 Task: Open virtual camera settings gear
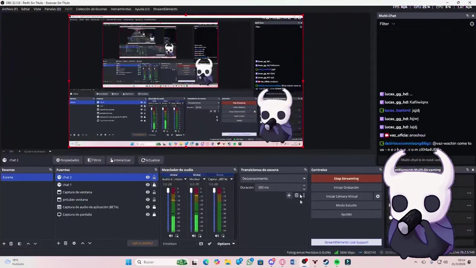coord(377,196)
